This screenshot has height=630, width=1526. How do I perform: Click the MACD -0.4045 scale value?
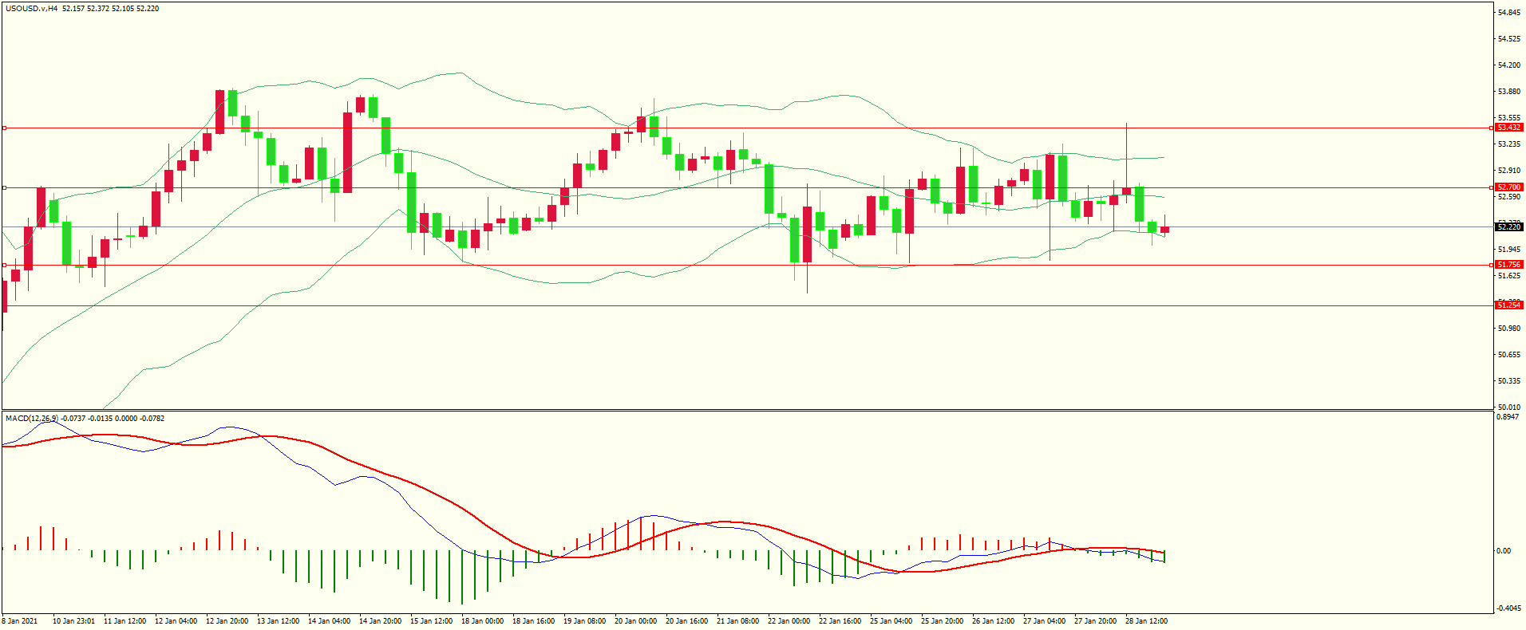pyautogui.click(x=1508, y=608)
